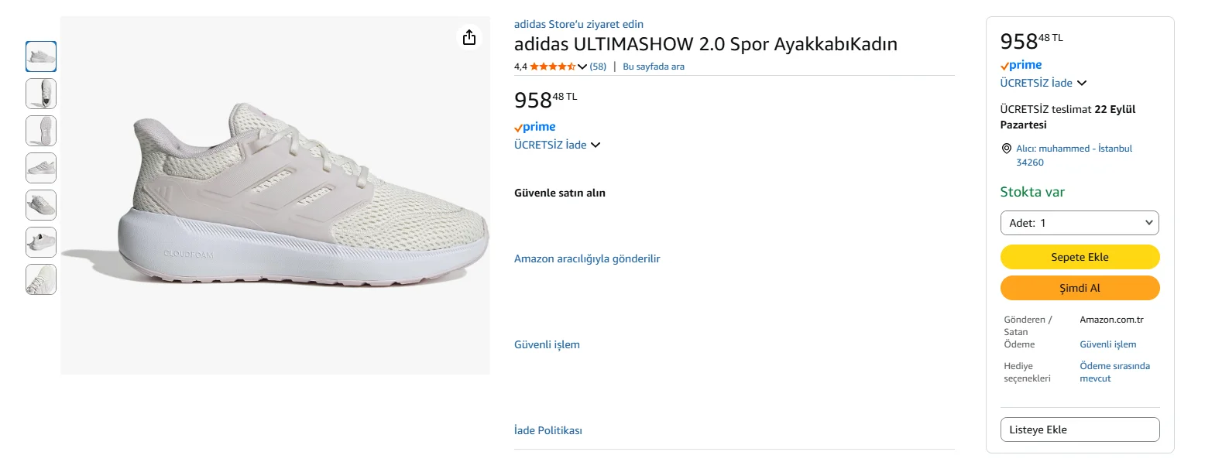Select the first shoe thumbnail image
This screenshot has width=1222, height=462.
click(41, 56)
